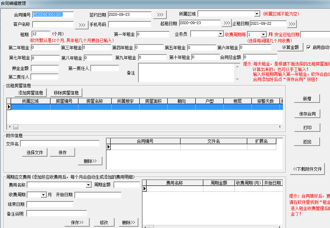Screen dimensions: 330x228
Task: Click the 第一年租金 input field
Action: pos(153,34)
